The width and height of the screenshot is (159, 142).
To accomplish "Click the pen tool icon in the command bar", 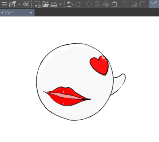I will point(13,4).
